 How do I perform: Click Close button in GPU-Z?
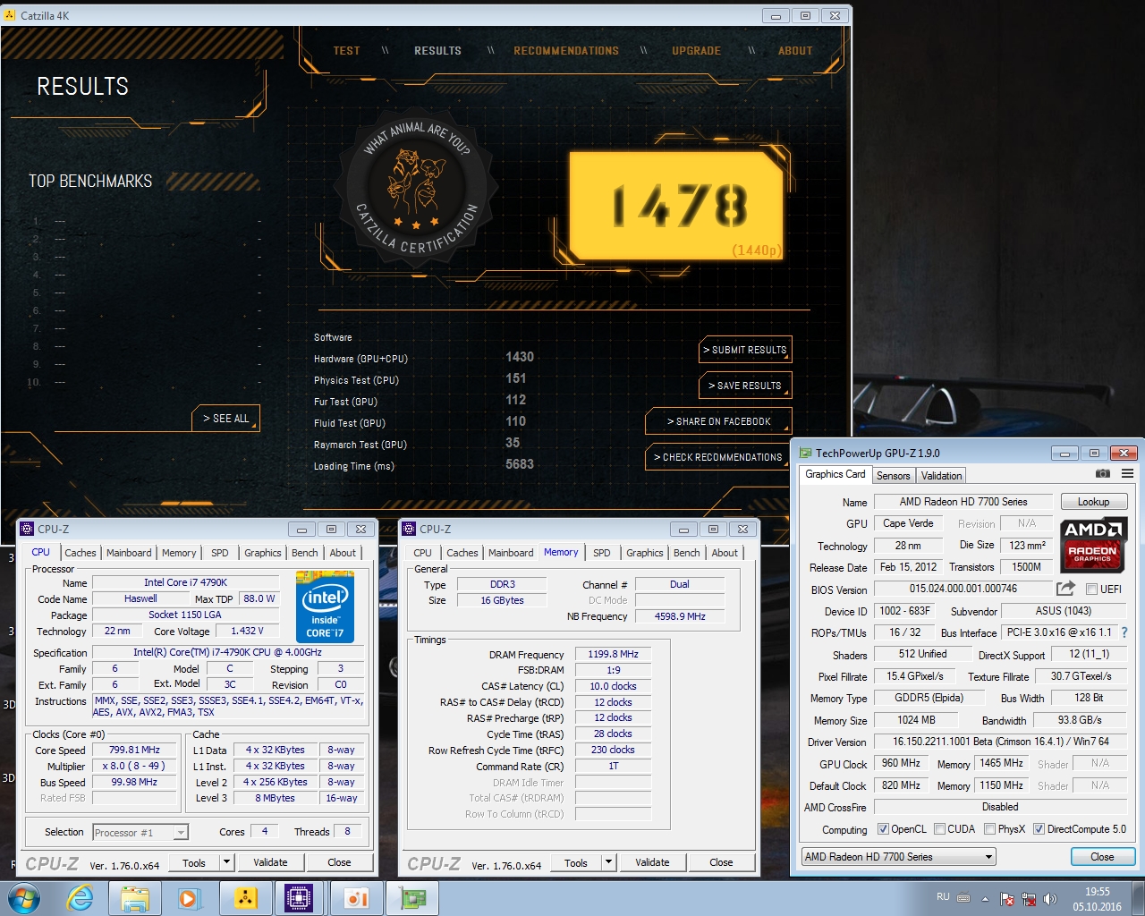pos(1102,857)
